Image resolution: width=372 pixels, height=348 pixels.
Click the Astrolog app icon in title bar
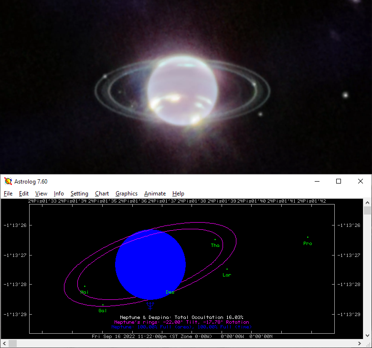point(8,181)
